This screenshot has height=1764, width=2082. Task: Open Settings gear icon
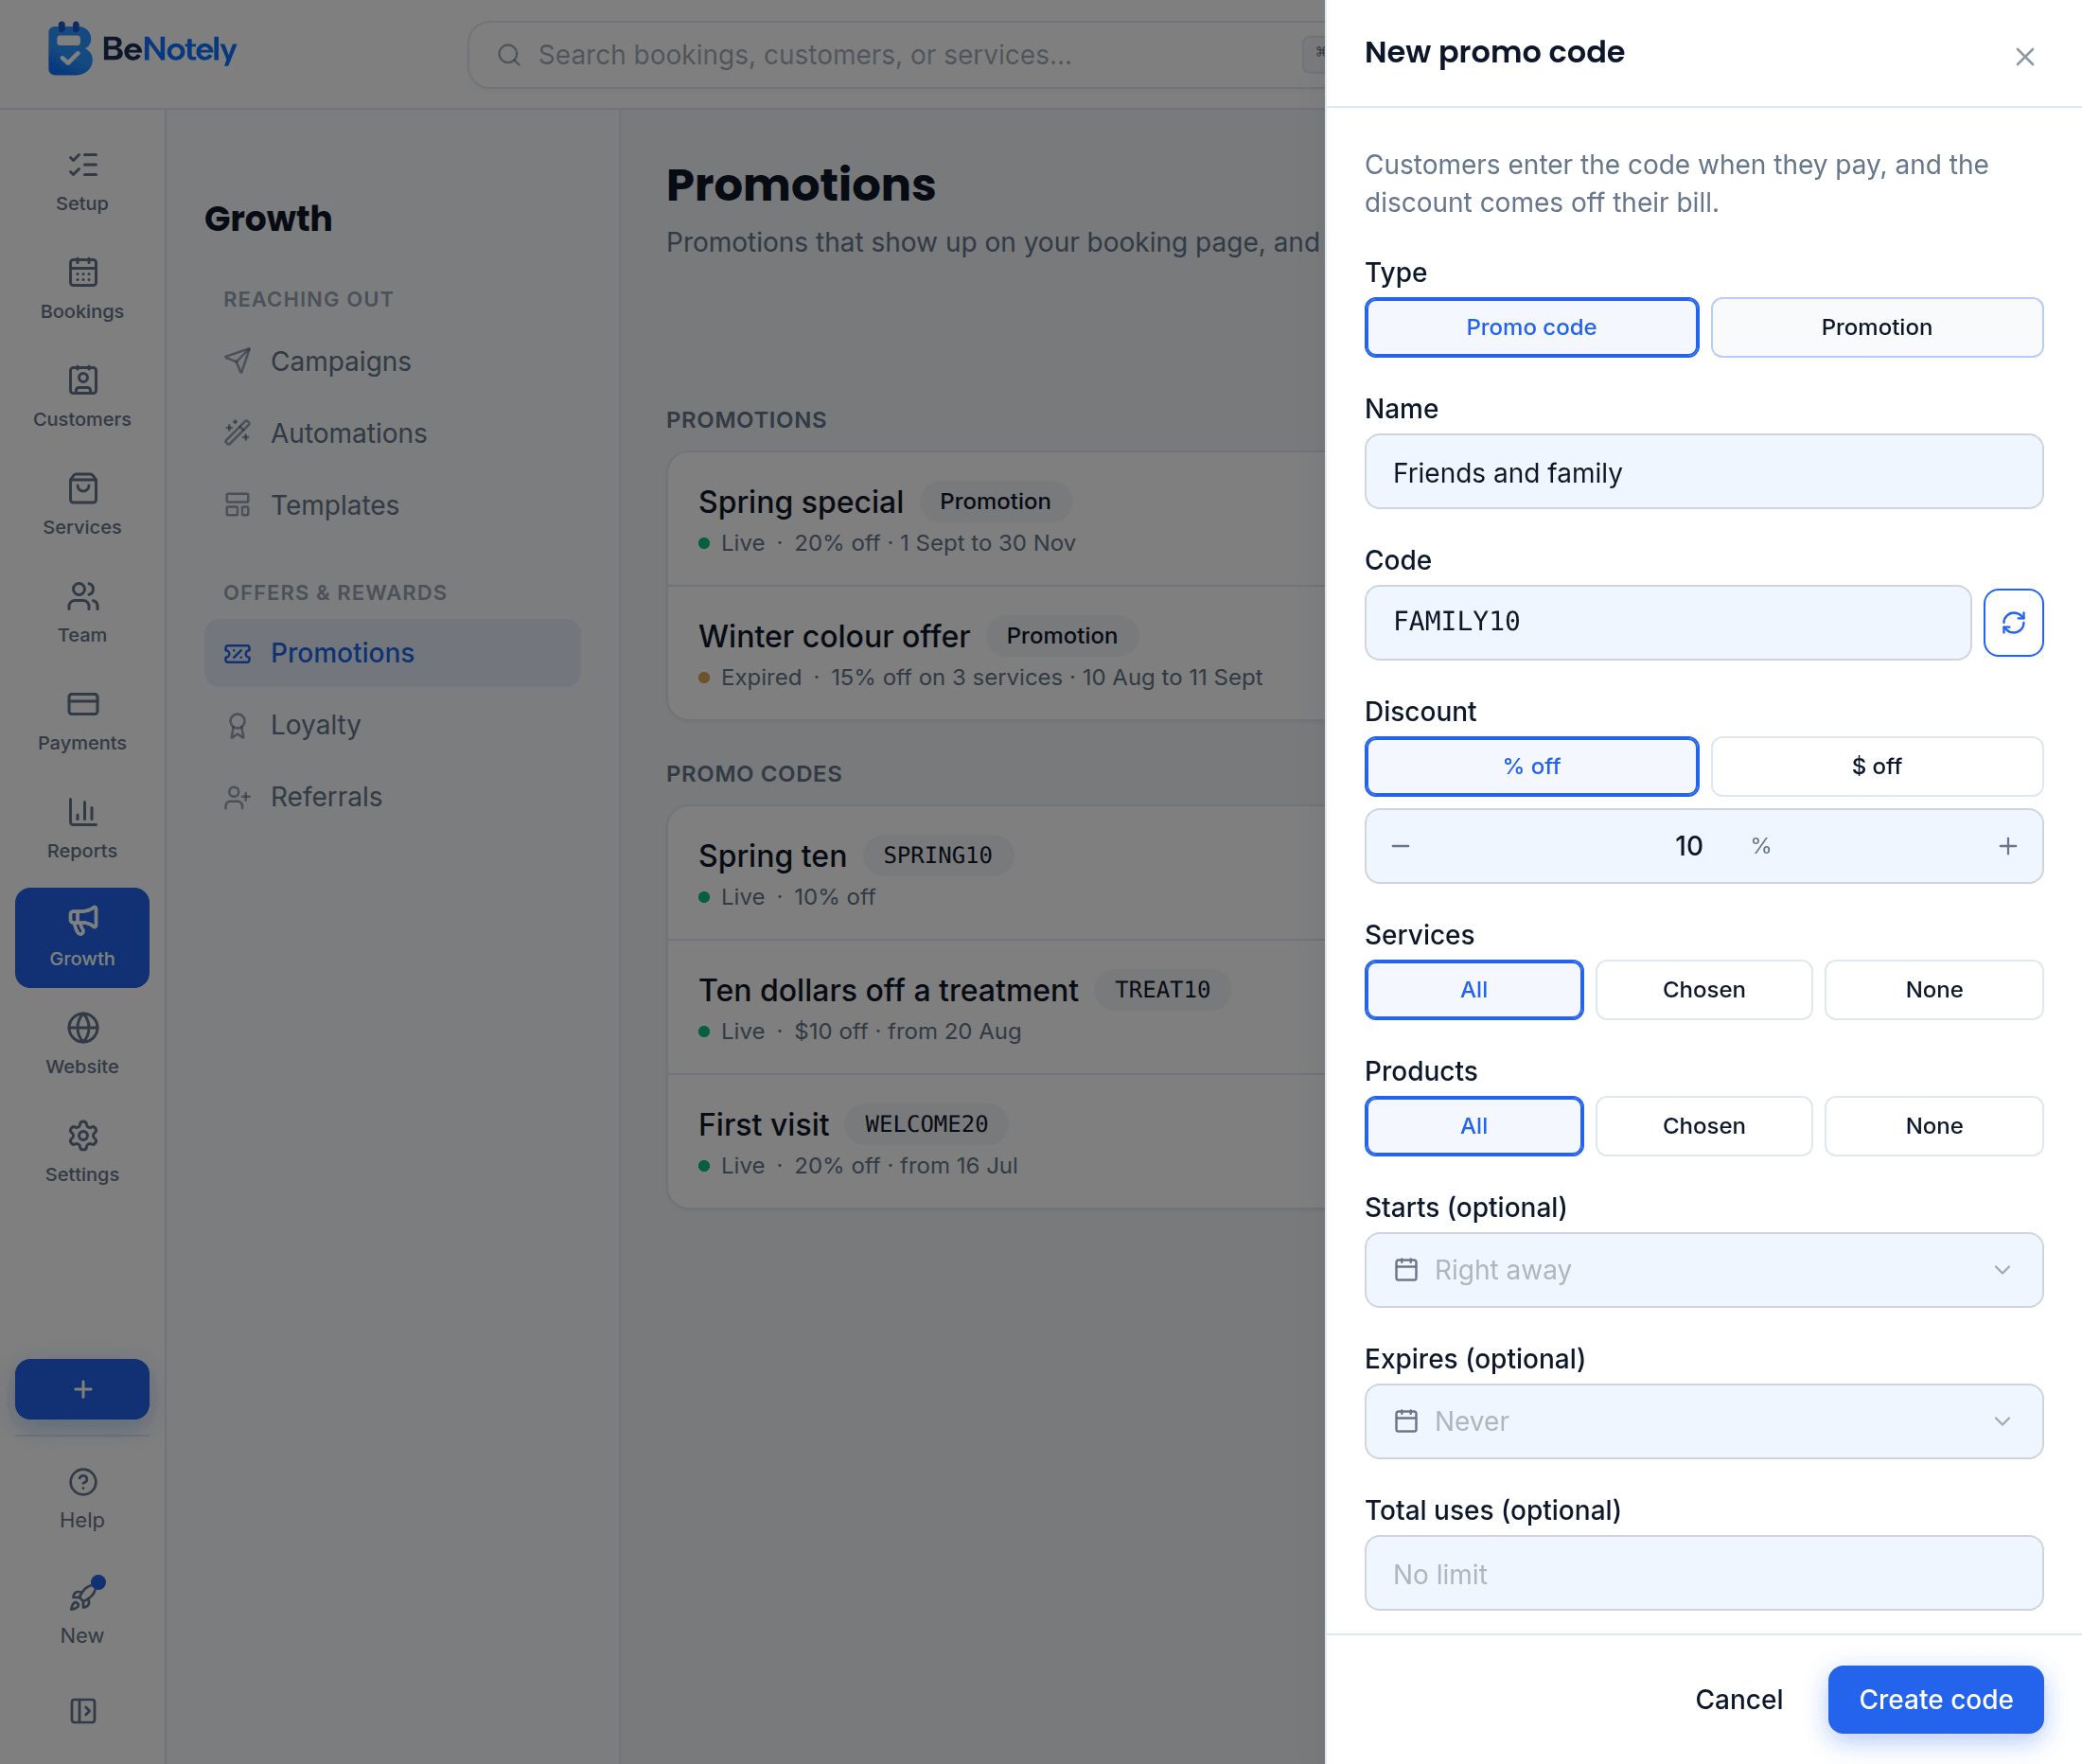coord(82,1136)
